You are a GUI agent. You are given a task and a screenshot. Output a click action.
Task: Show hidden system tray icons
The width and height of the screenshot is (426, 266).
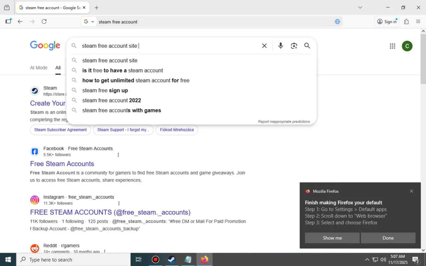click(x=367, y=260)
